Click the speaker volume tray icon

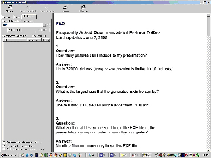tap(164, 155)
